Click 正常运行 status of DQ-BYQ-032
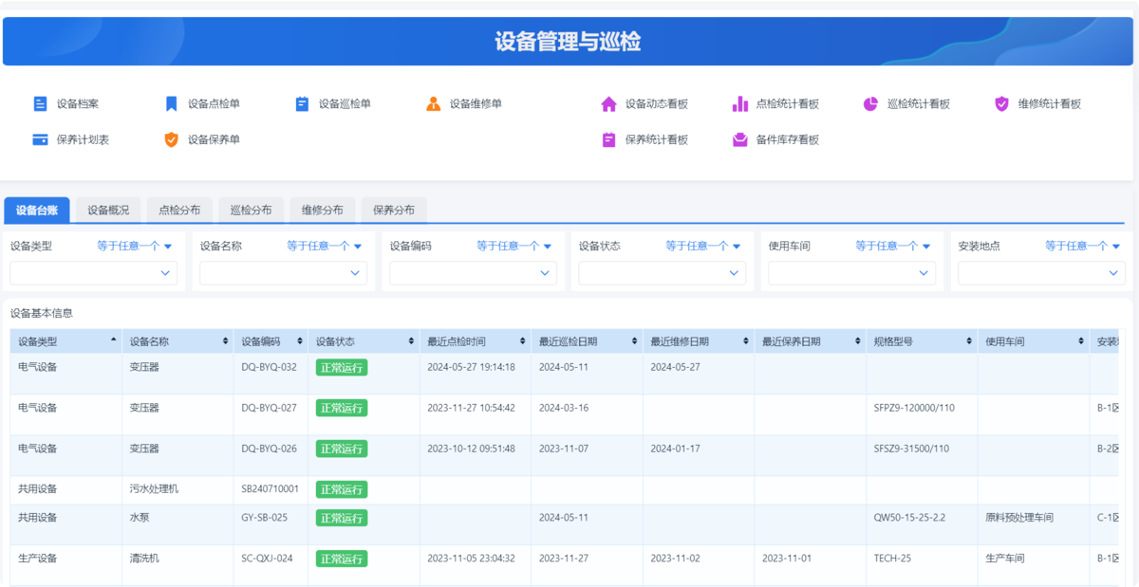The image size is (1139, 587). pos(342,367)
